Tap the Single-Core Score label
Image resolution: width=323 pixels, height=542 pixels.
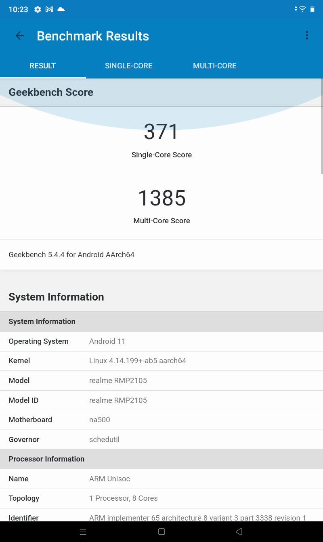pos(161,155)
